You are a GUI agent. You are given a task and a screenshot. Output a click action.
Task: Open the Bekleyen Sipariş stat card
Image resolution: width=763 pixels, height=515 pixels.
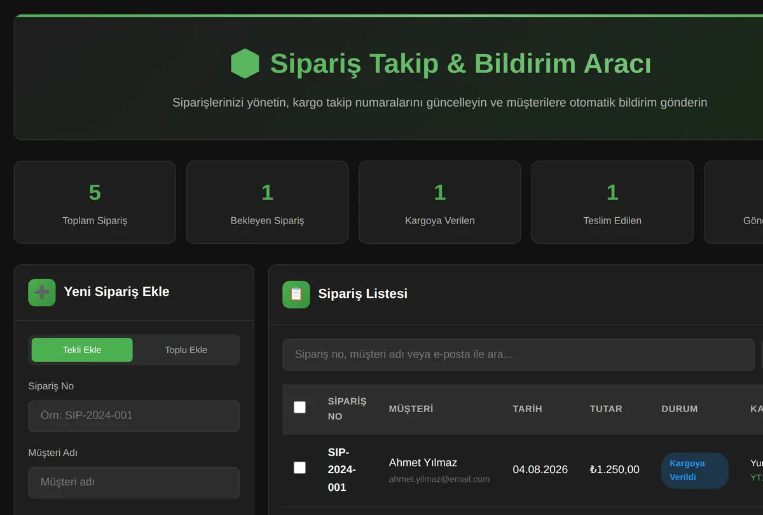[x=267, y=202]
